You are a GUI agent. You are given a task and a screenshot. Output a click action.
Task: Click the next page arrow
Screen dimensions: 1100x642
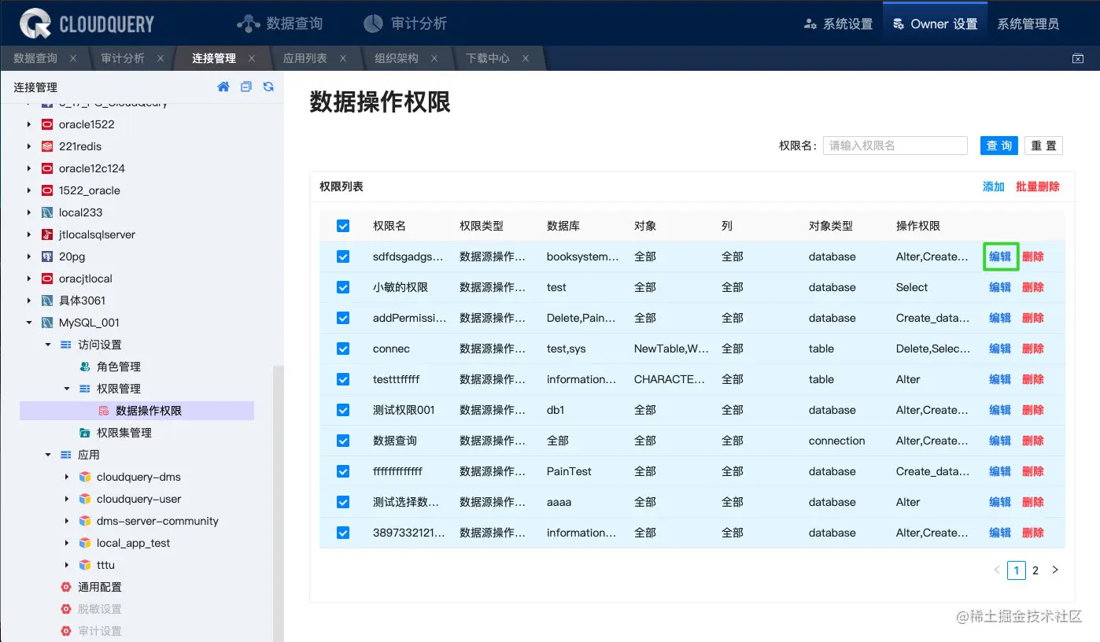1055,570
